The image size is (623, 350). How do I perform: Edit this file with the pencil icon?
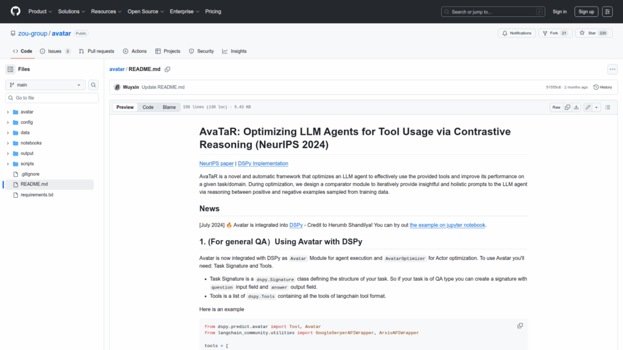click(x=588, y=107)
